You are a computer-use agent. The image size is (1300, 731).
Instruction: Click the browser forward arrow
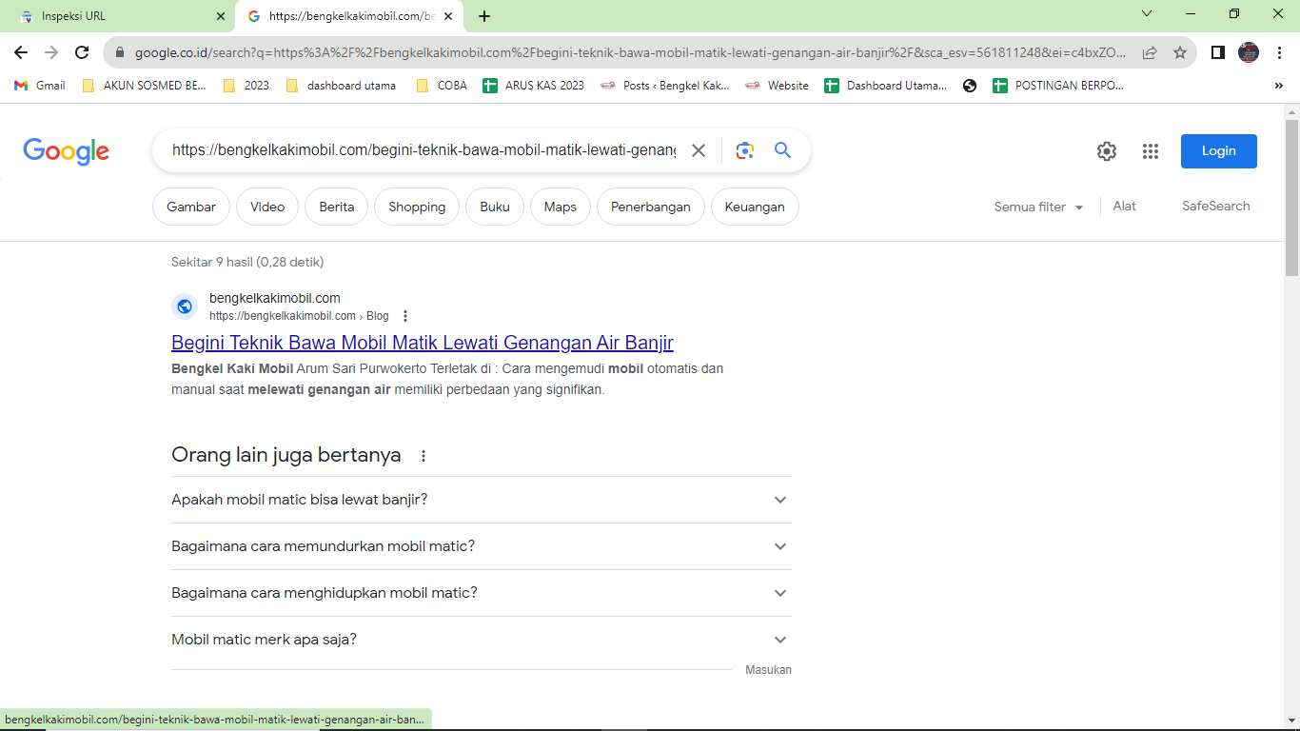[x=51, y=52]
